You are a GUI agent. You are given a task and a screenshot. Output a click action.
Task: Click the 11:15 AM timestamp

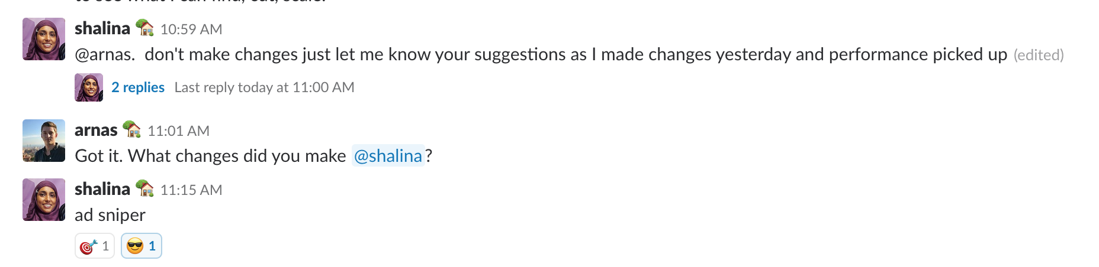click(191, 190)
